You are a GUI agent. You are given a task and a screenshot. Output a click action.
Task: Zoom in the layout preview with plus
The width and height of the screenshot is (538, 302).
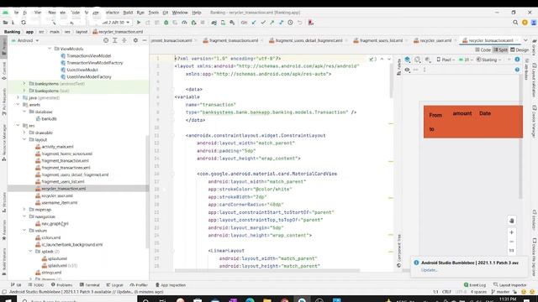tap(512, 232)
